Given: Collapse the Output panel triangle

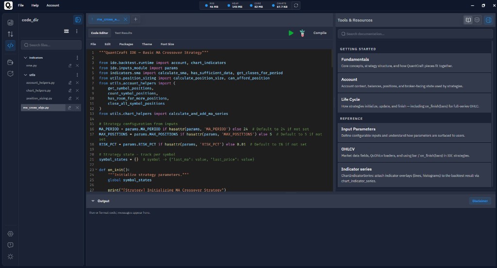Looking at the screenshot, I should (93, 201).
